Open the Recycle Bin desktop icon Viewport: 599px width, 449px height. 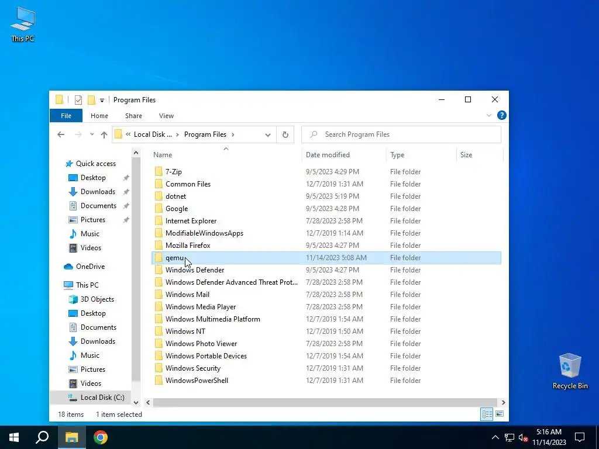tap(570, 371)
